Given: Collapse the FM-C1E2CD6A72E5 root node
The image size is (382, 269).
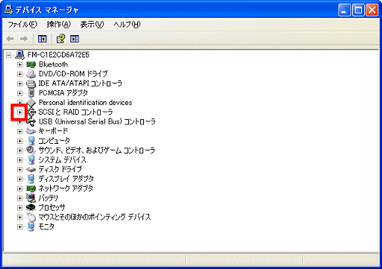Looking at the screenshot, I should pos(9,55).
